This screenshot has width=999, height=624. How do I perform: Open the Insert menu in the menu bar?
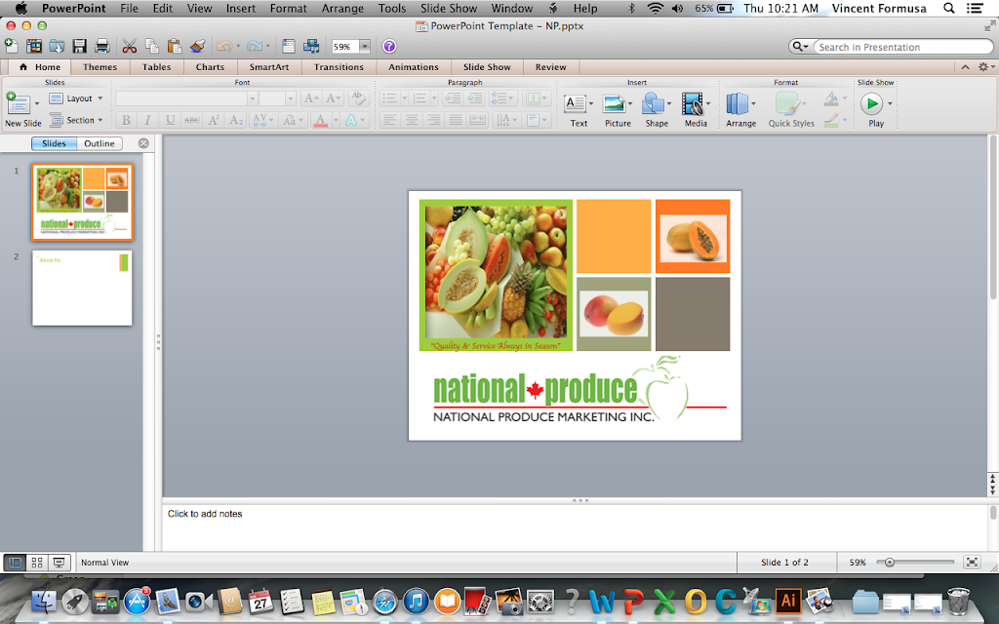point(241,8)
